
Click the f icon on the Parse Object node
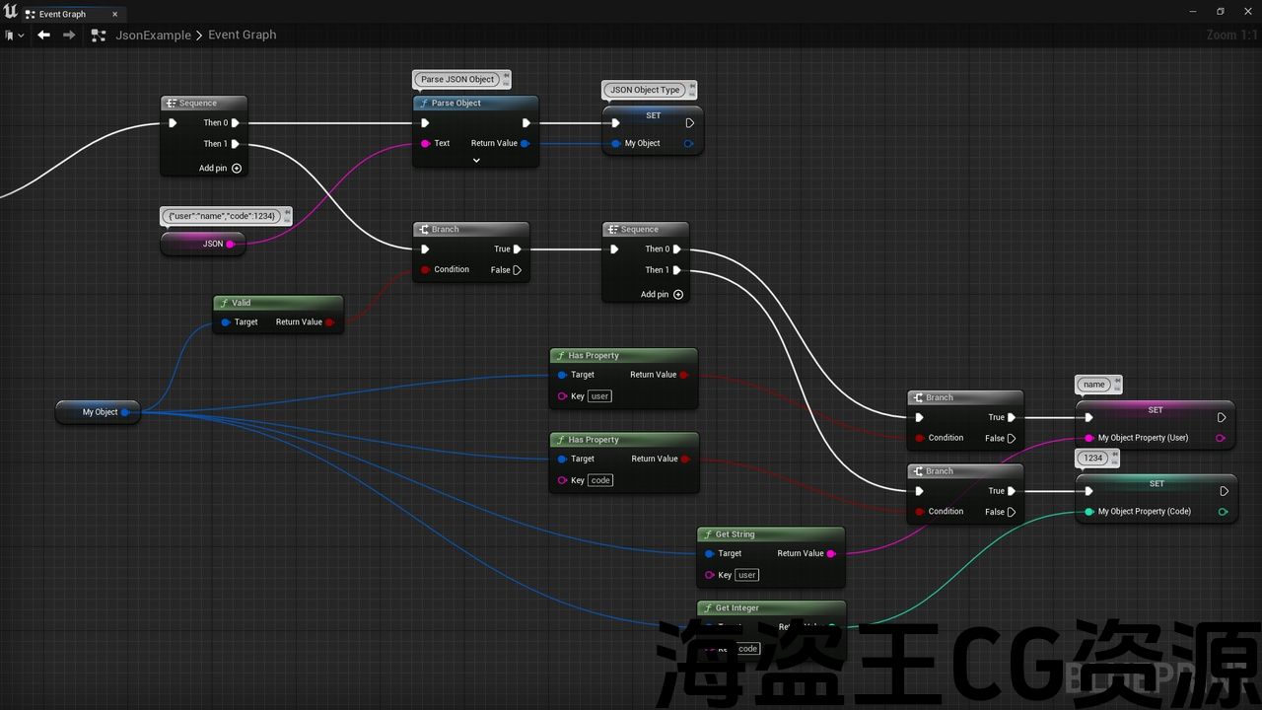coord(424,103)
